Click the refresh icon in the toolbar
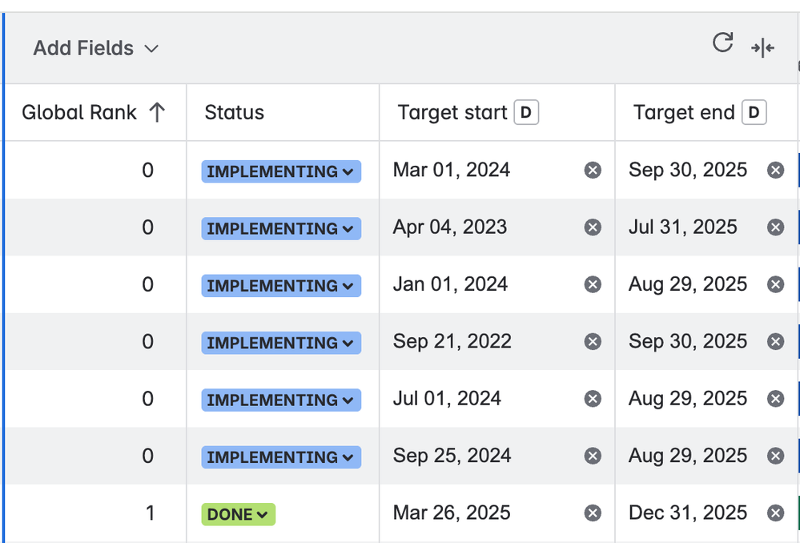This screenshot has width=800, height=543. click(x=722, y=43)
